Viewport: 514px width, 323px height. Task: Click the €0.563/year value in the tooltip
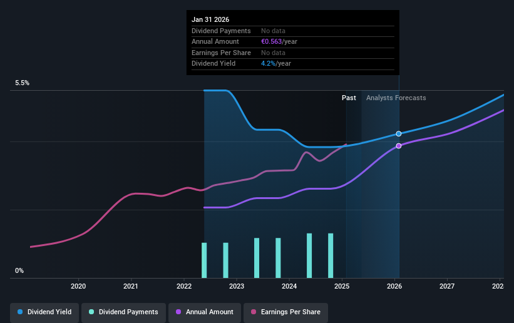(x=279, y=42)
